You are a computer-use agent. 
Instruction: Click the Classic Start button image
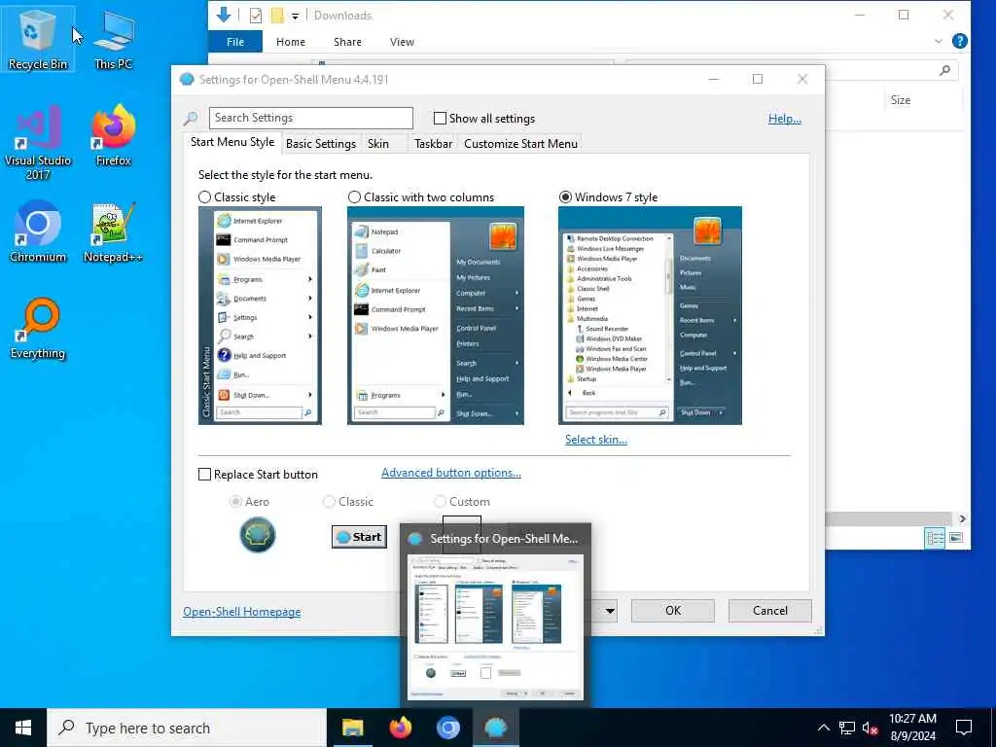pyautogui.click(x=360, y=537)
